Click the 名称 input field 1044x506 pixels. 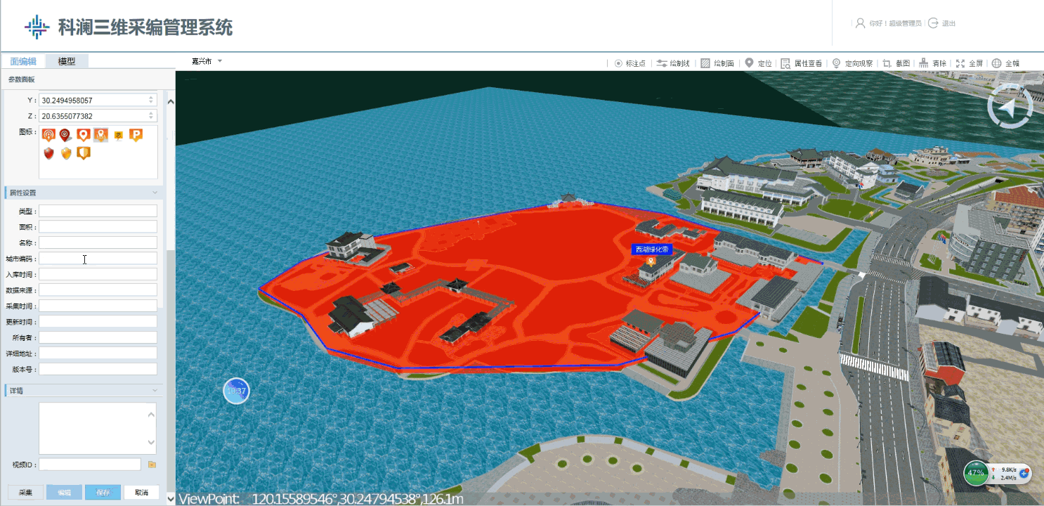point(98,242)
